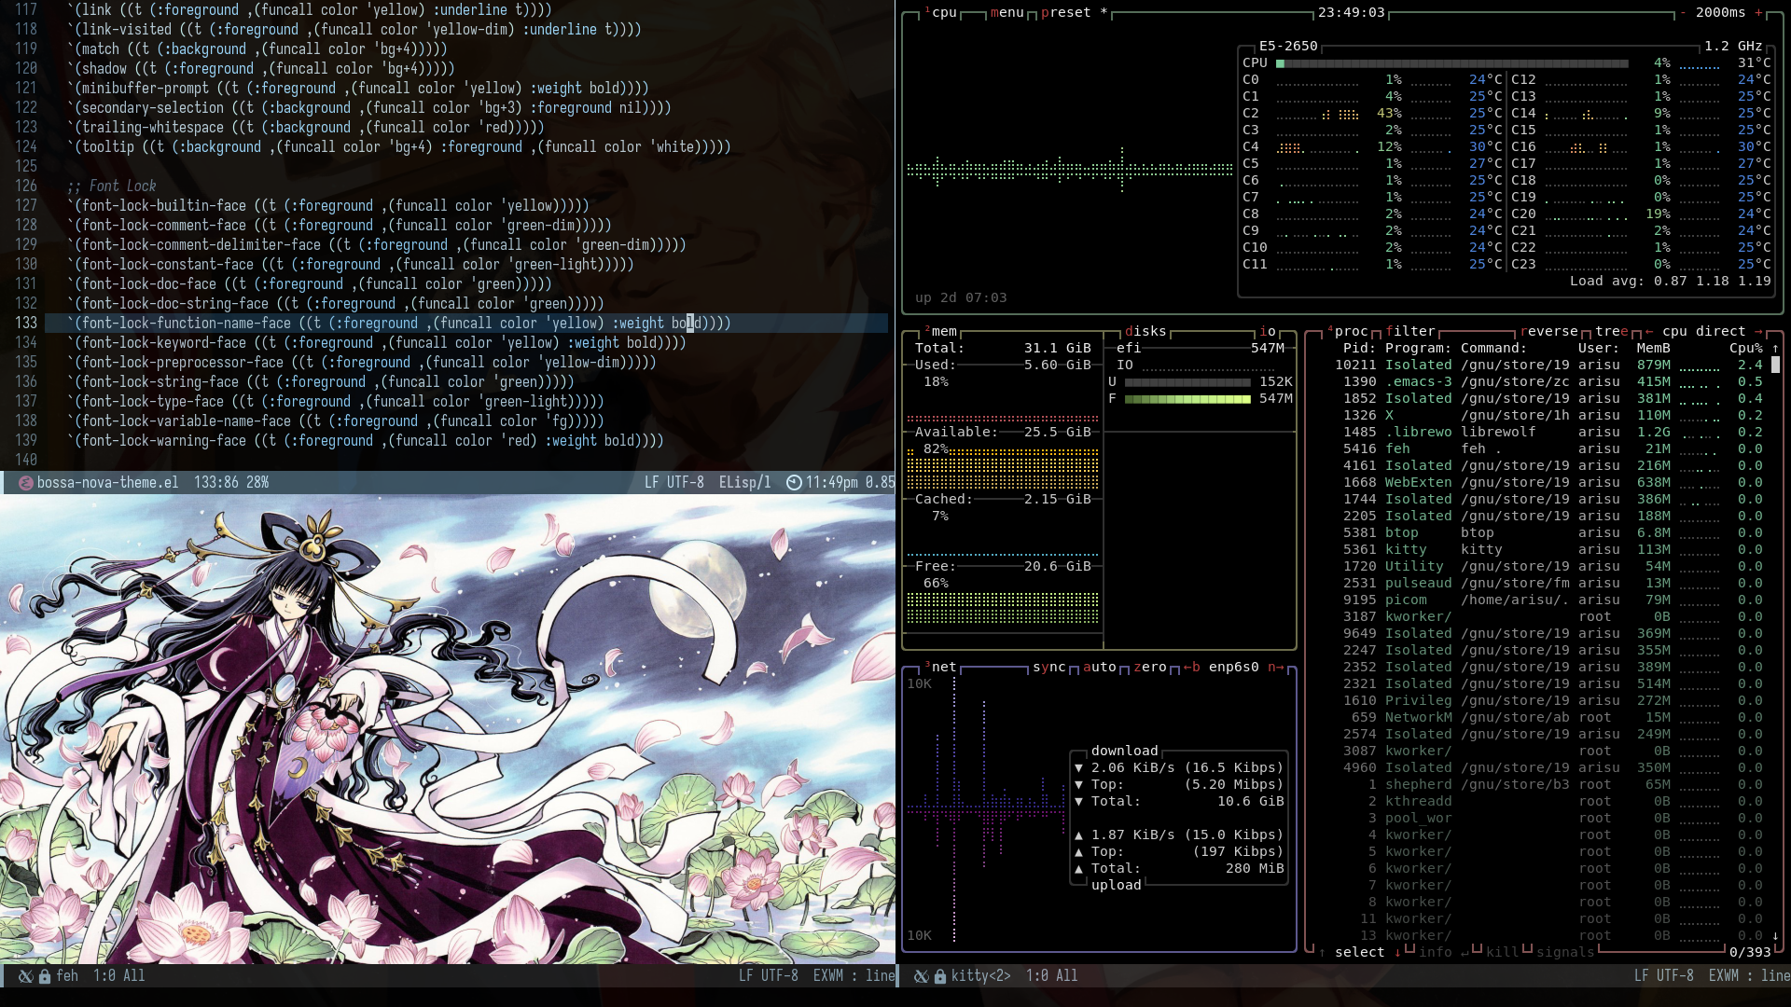Click the filter button in proc panel

[x=1409, y=332]
